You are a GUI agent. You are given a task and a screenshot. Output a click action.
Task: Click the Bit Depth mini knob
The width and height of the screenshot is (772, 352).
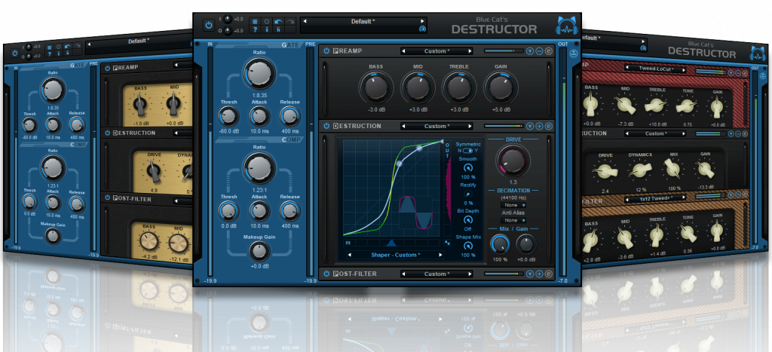click(467, 220)
